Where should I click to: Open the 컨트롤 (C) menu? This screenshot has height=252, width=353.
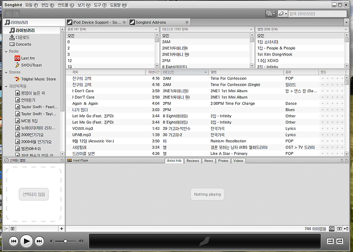coord(66,5)
